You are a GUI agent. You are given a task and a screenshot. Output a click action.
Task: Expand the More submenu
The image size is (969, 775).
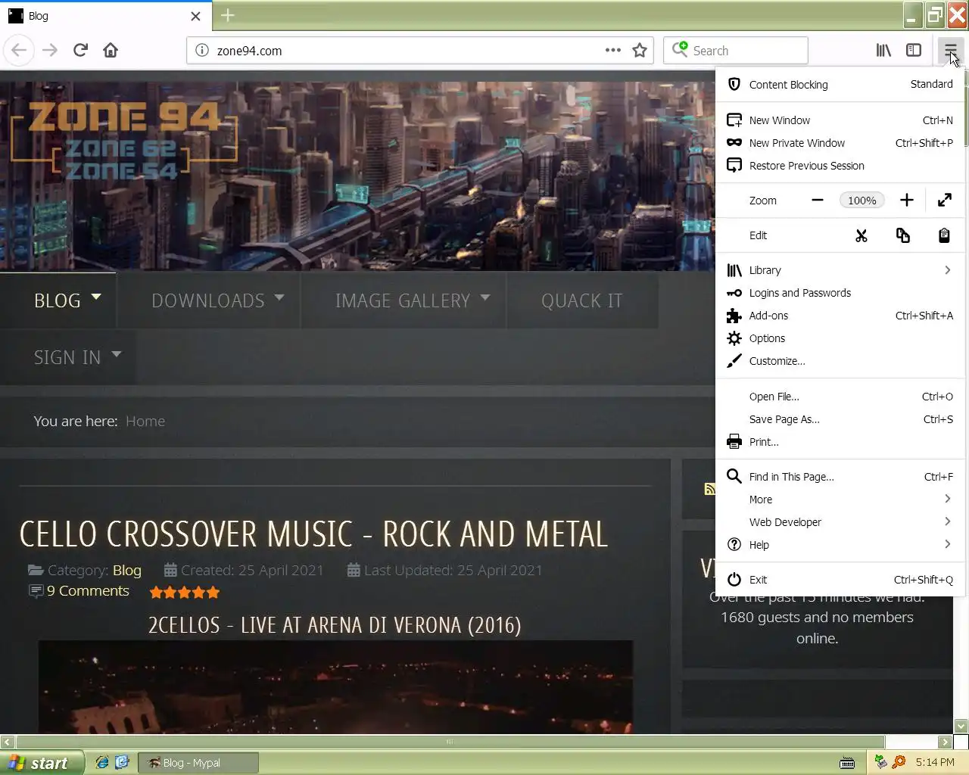click(840, 500)
